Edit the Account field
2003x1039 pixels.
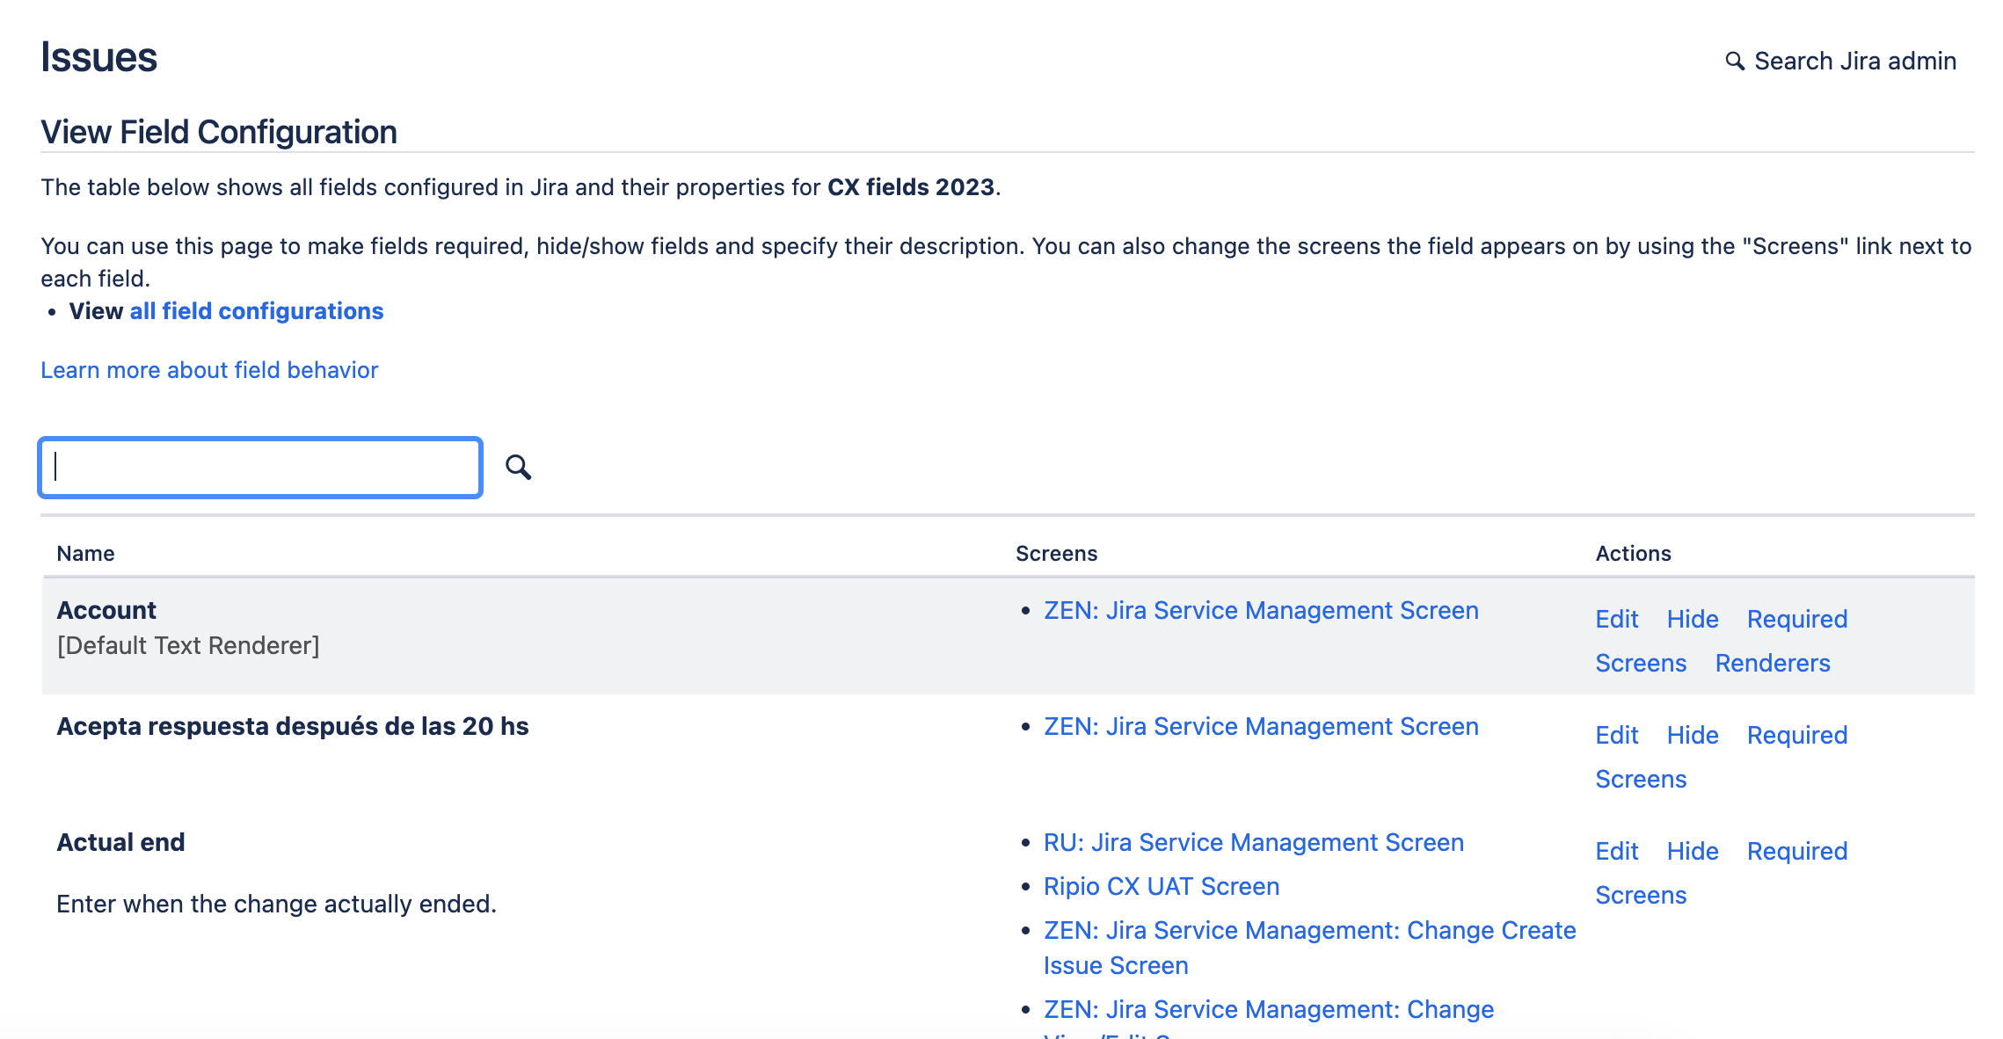(x=1617, y=619)
